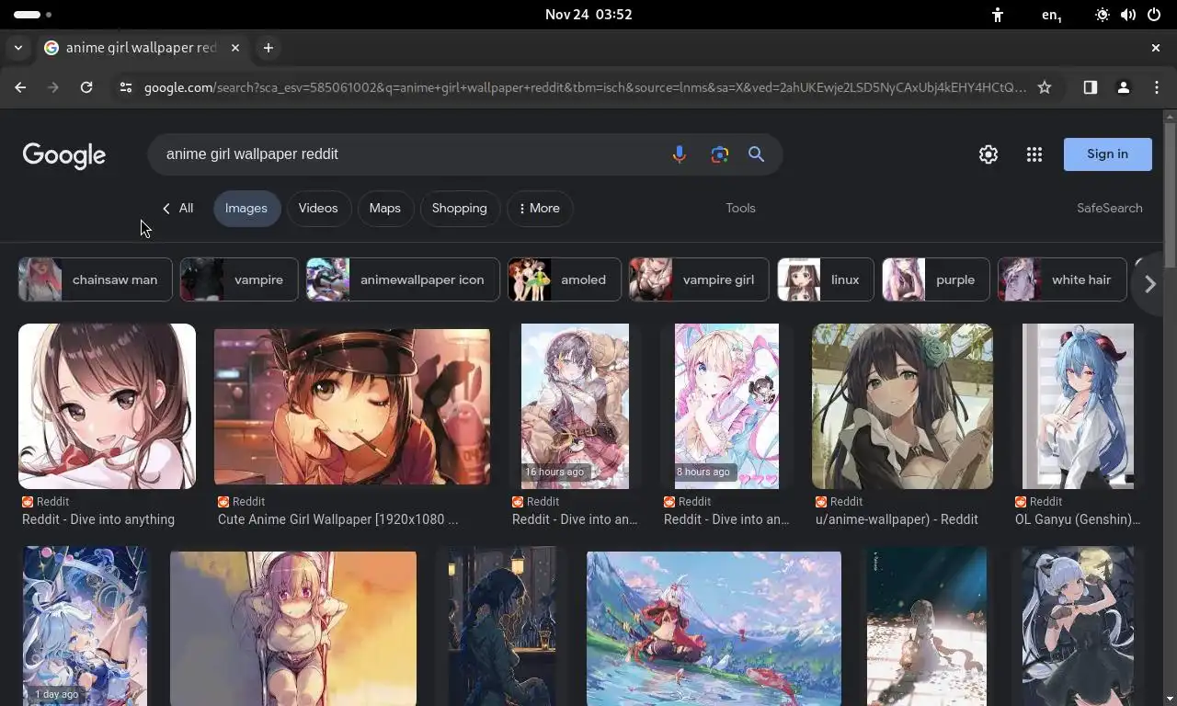1177x706 pixels.
Task: Expand the Tools filter options
Action: (x=740, y=209)
